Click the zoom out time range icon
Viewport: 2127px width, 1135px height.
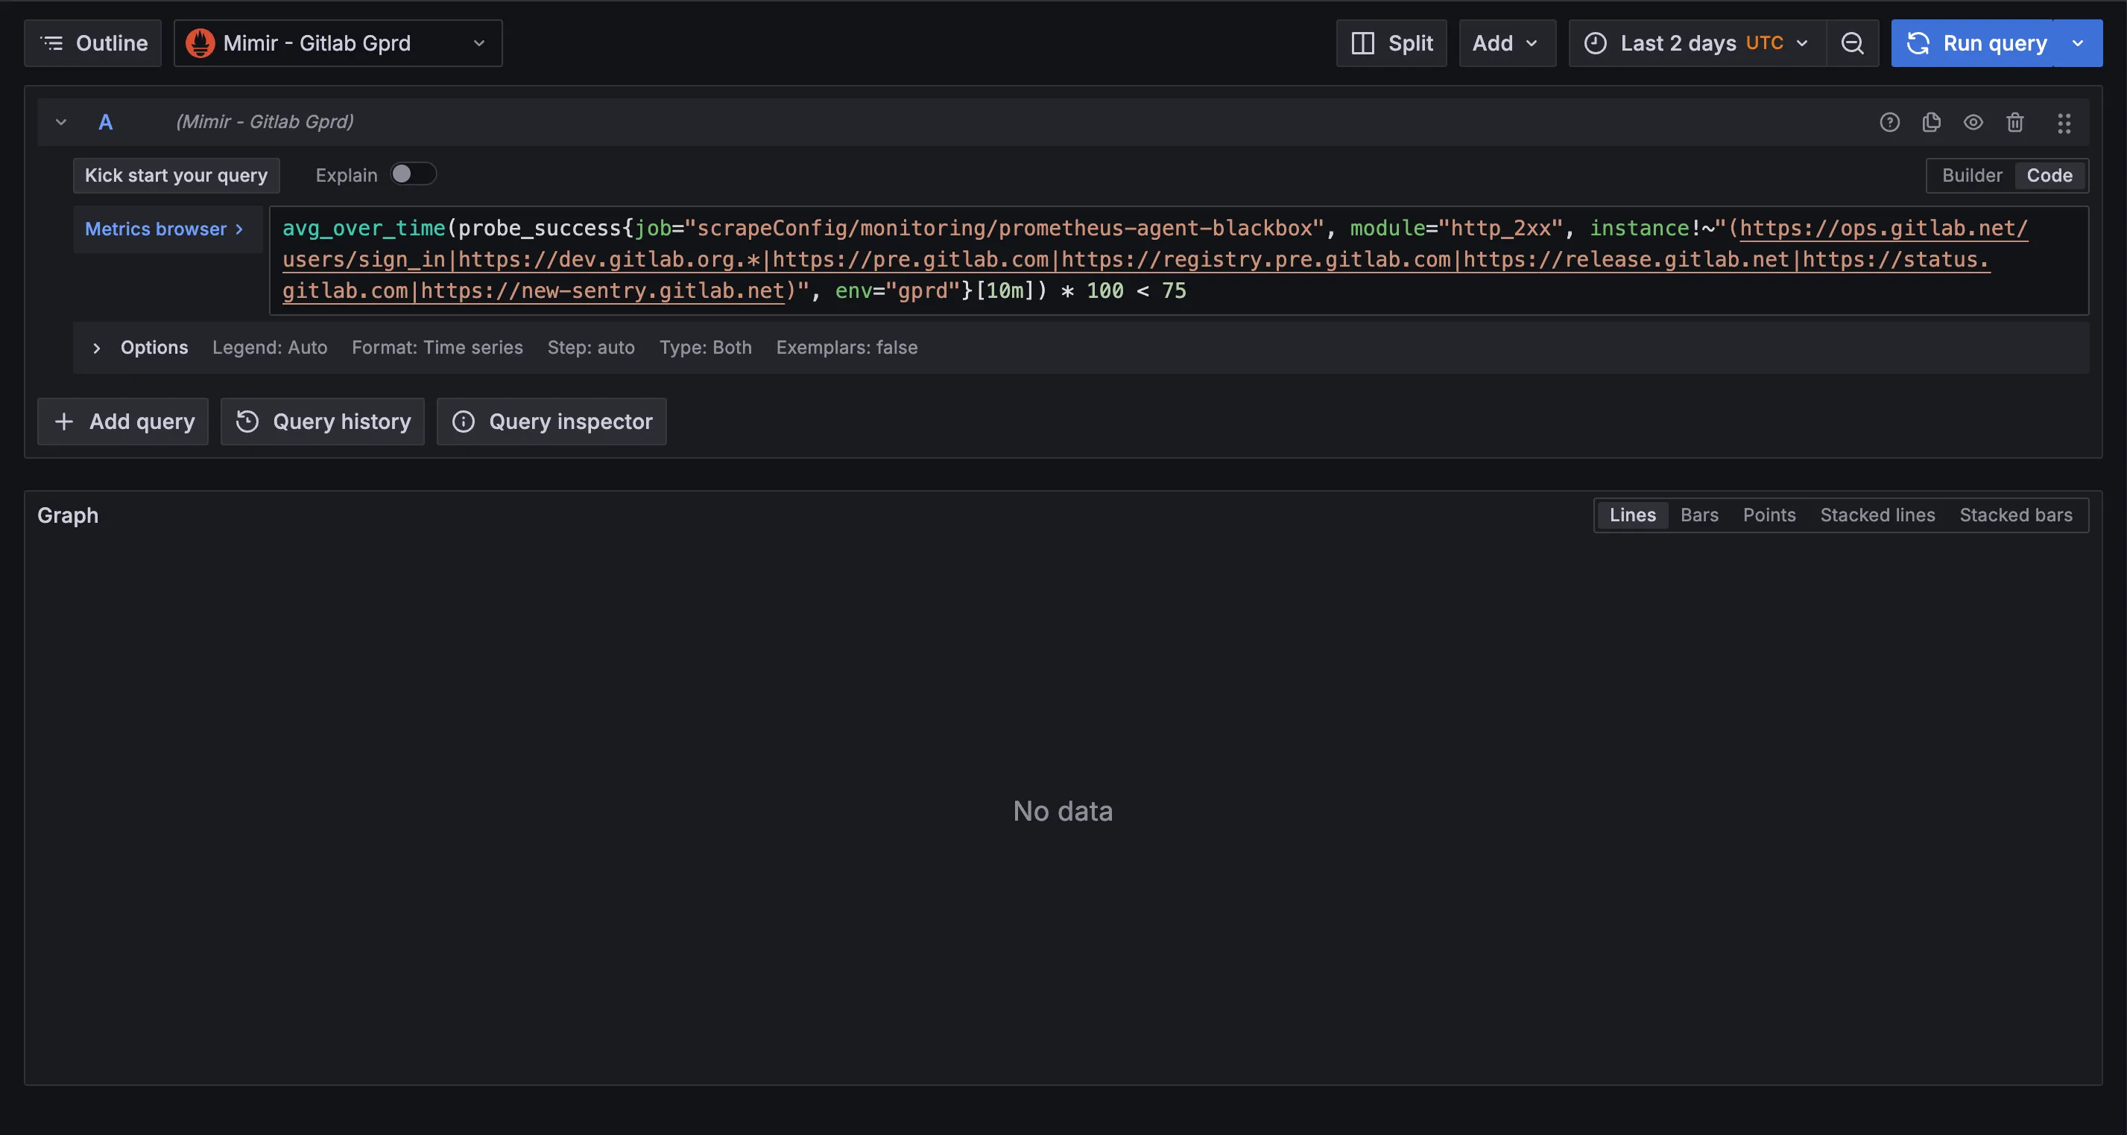[1853, 43]
